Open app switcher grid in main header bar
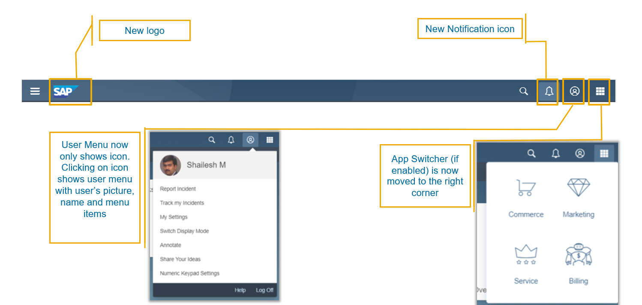 [600, 91]
